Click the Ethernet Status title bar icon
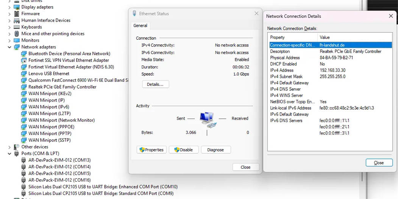The width and height of the screenshot is (398, 199). tap(134, 14)
